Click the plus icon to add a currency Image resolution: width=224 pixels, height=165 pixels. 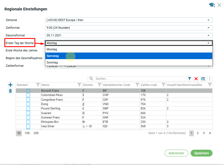(10, 85)
